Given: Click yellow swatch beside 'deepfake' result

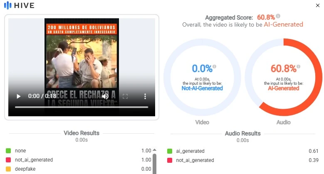Looking at the screenshot, I should [x=8, y=169].
